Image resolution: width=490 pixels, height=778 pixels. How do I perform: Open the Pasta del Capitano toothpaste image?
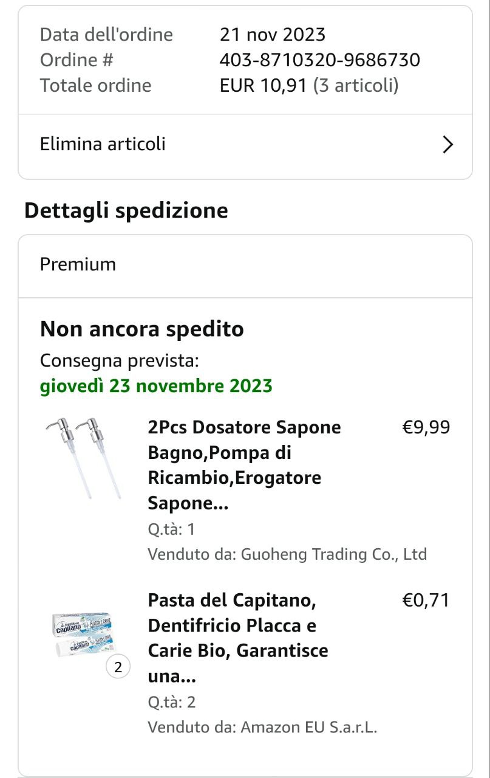(x=81, y=632)
